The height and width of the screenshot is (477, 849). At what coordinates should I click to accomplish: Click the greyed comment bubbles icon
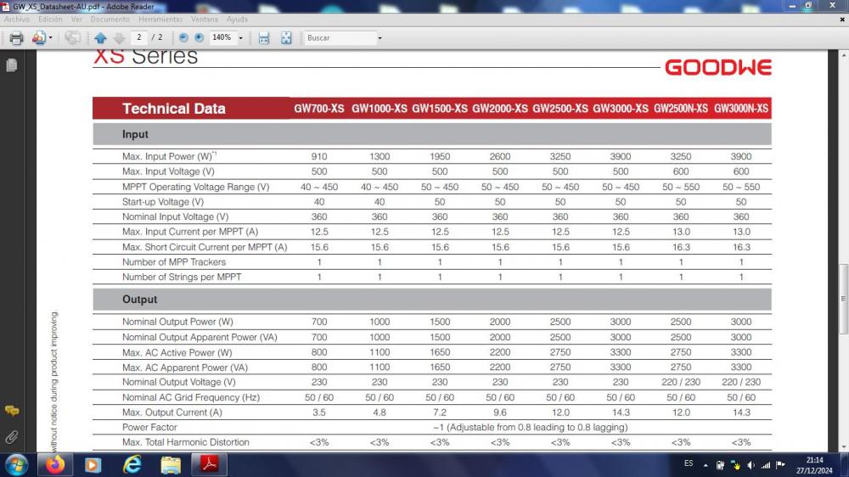pos(72,38)
